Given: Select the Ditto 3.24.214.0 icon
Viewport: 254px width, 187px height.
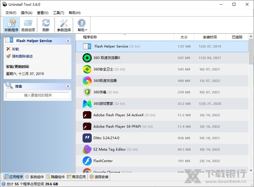Looking at the screenshot, I should point(87,138).
